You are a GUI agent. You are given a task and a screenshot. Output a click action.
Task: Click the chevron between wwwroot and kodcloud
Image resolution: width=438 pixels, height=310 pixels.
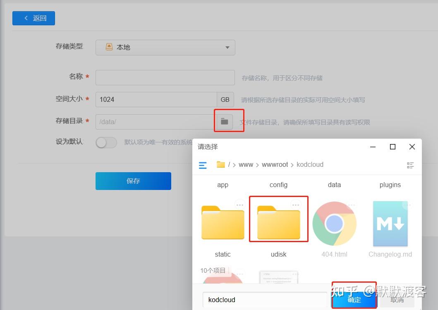tap(292, 164)
